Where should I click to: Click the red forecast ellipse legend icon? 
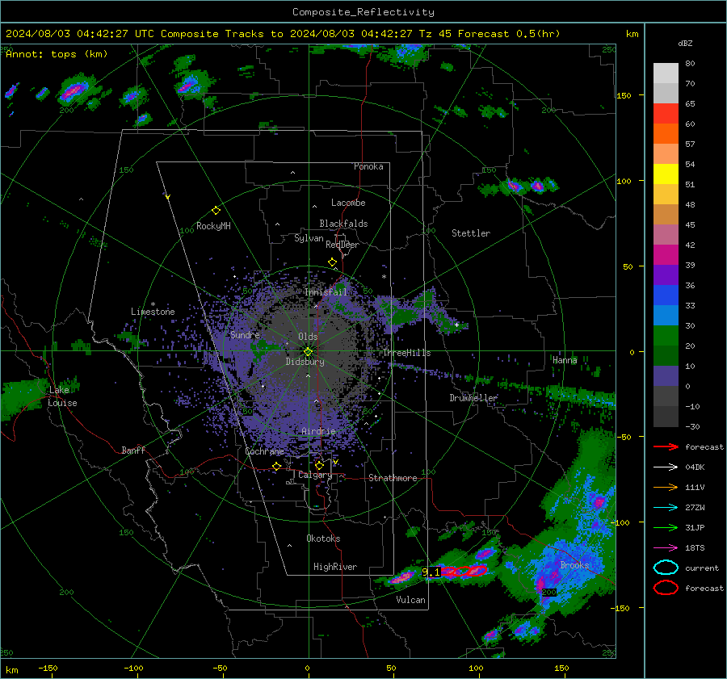(x=666, y=588)
